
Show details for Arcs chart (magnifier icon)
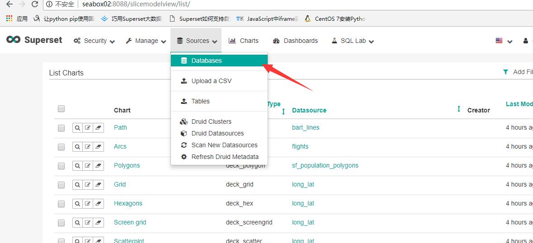[77, 147]
